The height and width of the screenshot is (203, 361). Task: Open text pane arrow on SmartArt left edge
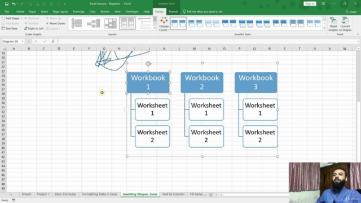126,110
